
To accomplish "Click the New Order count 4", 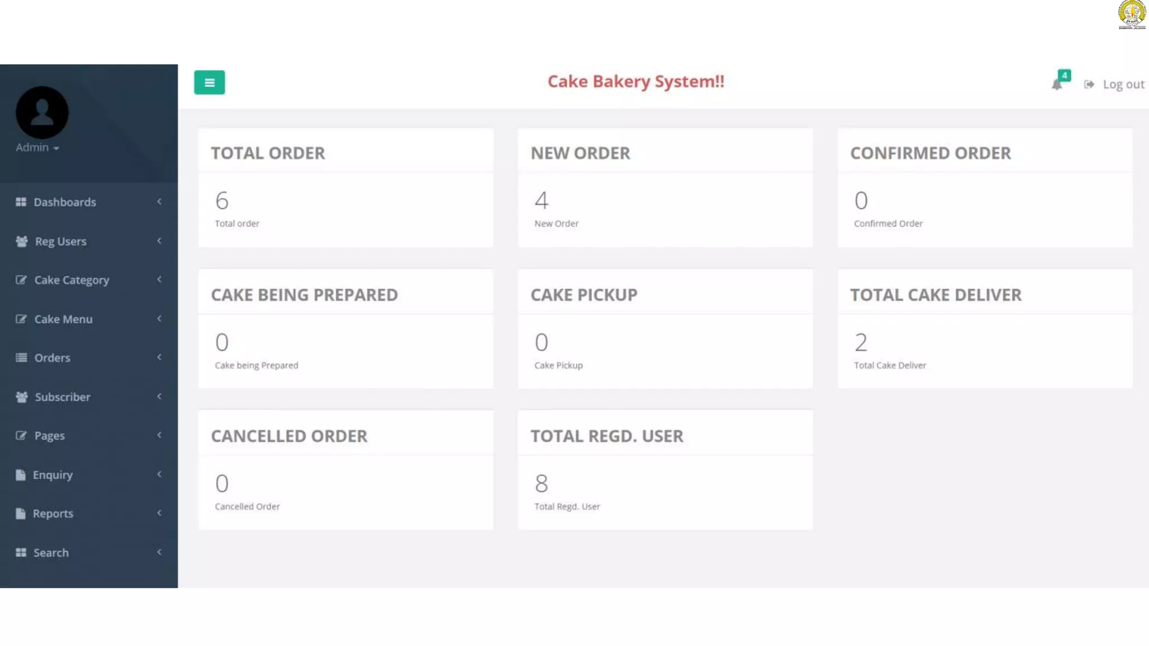I will tap(541, 200).
